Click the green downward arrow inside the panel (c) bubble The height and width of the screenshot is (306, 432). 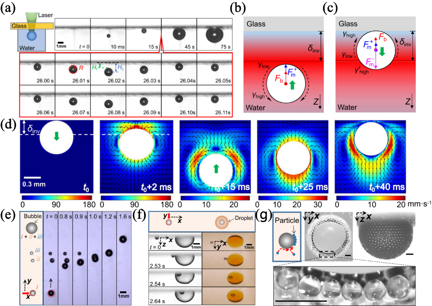(382, 51)
